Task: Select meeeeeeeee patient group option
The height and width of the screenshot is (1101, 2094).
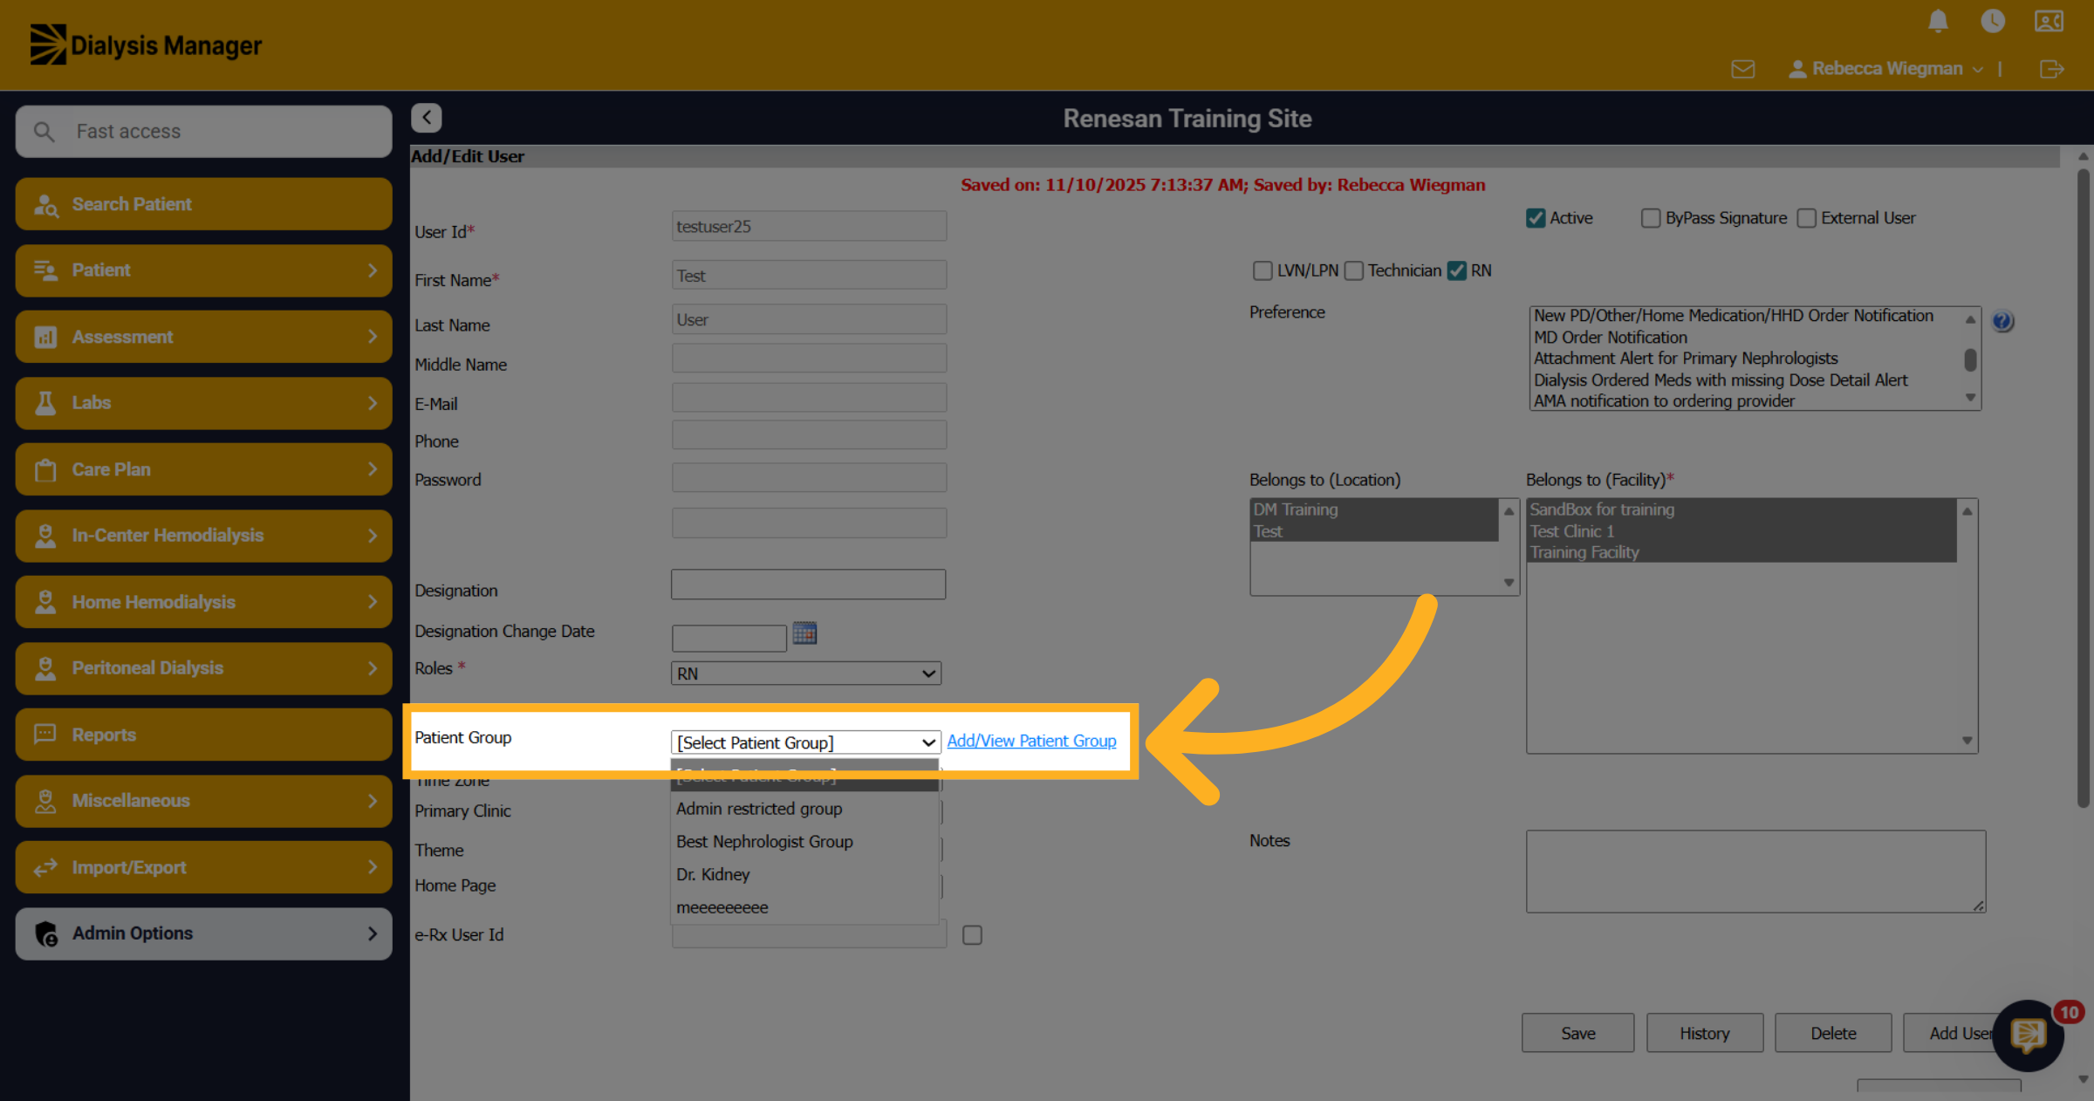Action: [x=804, y=907]
